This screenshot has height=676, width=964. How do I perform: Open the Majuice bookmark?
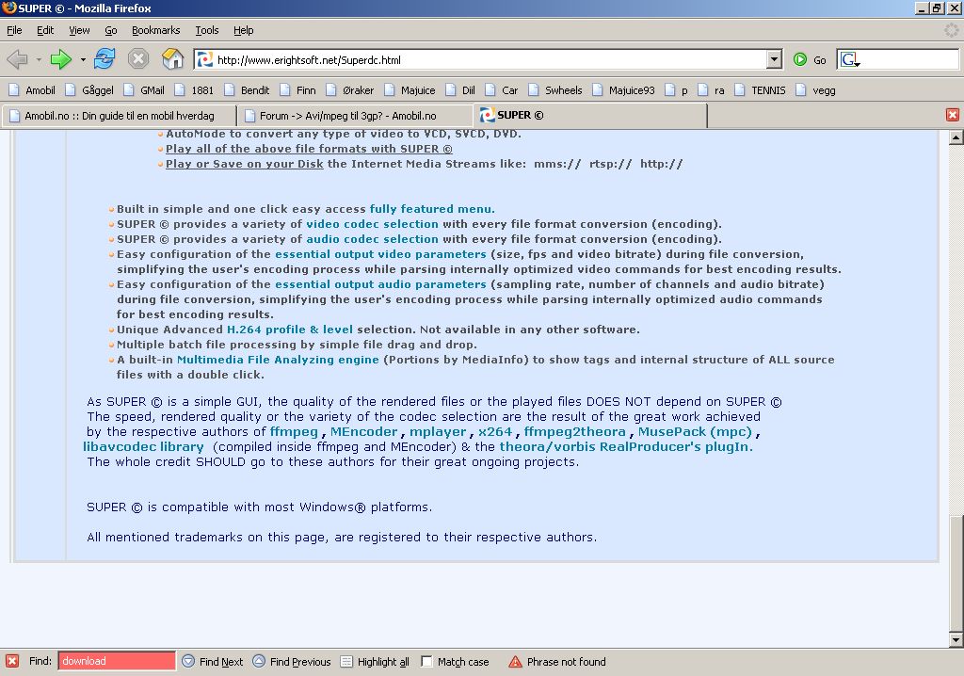point(410,90)
